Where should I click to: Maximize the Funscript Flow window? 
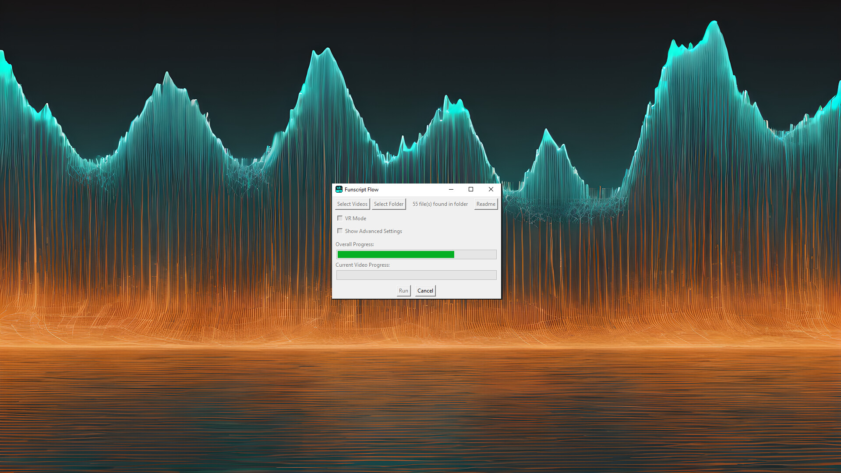pyautogui.click(x=470, y=189)
